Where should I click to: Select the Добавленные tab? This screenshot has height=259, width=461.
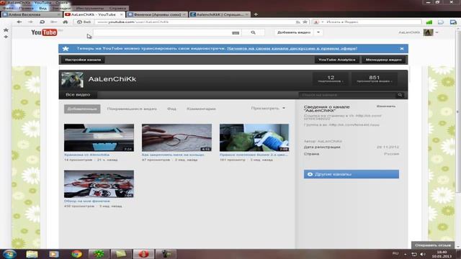point(82,109)
